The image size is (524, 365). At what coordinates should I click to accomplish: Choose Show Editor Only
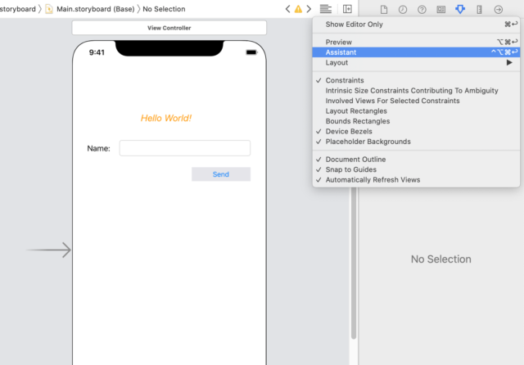tap(416, 25)
